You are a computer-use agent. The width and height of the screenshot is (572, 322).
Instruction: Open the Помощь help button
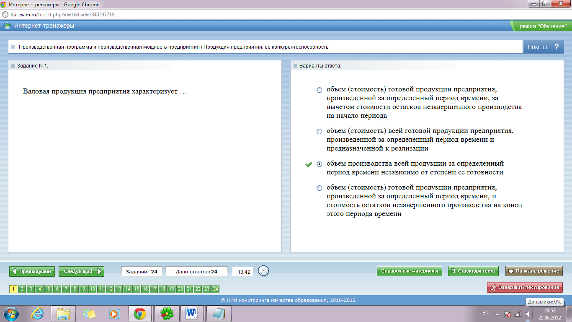(543, 47)
